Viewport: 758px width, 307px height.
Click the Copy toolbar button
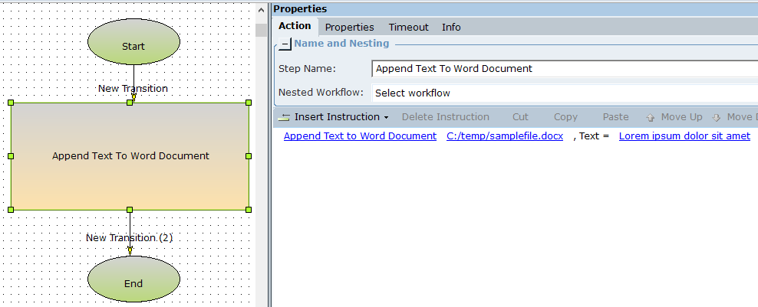click(565, 117)
